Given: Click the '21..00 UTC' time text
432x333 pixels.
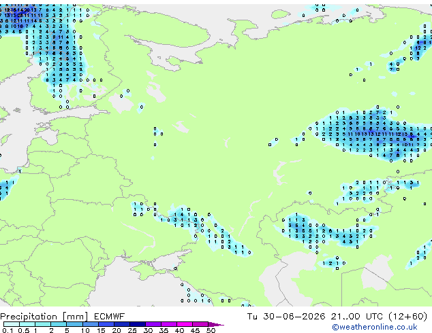Looking at the screenshot, I should pos(357,317).
